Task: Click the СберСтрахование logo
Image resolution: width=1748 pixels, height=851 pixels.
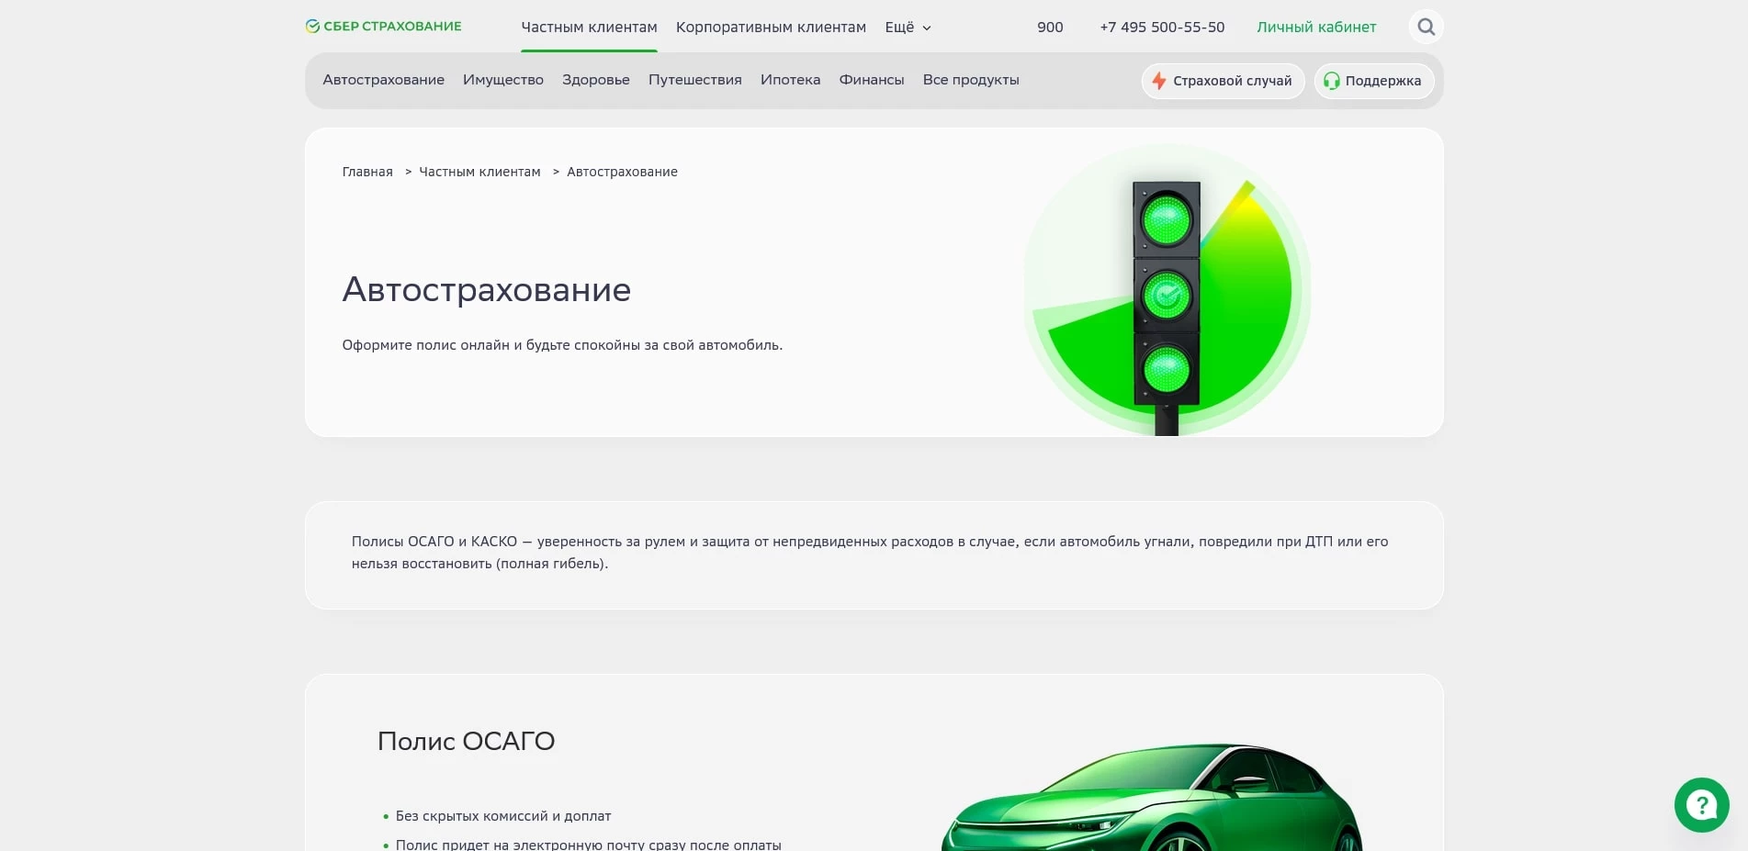Action: point(382,26)
